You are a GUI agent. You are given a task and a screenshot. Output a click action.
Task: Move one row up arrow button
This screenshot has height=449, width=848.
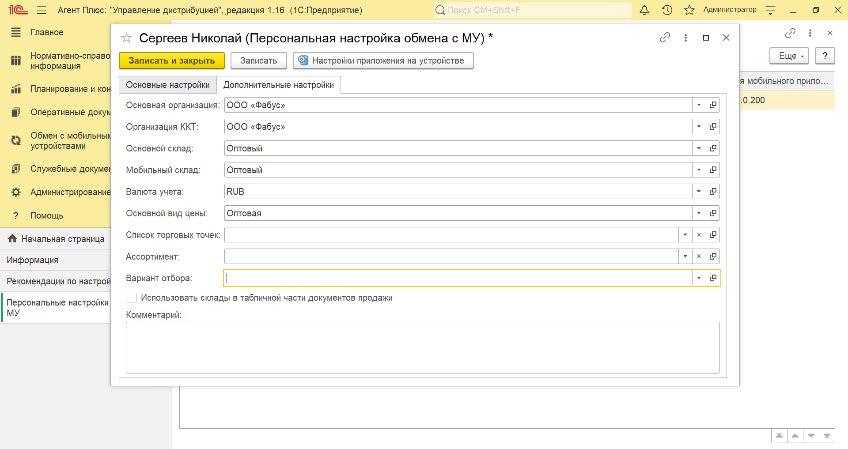[795, 436]
